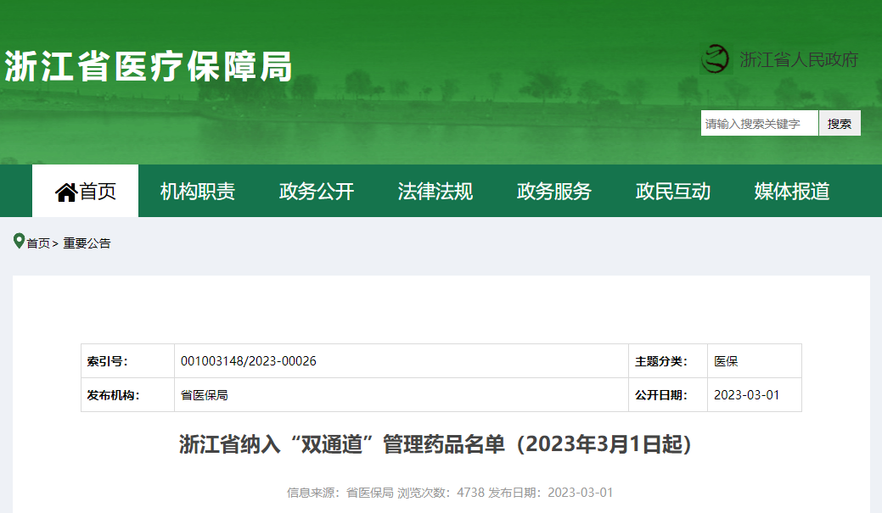Screen dimensions: 882x513
Task: Click the location pin breadcrumb icon
Action: tap(20, 242)
